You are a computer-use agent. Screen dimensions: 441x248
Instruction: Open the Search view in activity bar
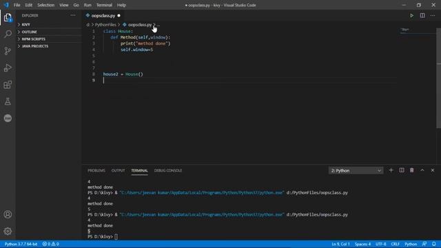(x=8, y=34)
